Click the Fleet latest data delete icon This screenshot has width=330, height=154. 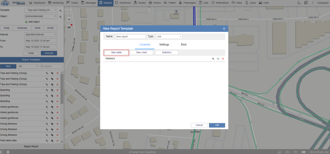pyautogui.click(x=57, y=140)
